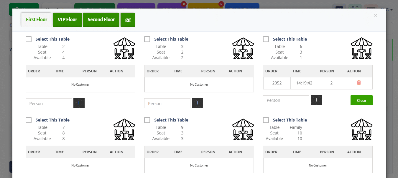Click the Family table umbrella icon
The width and height of the screenshot is (398, 178).
pos(361,129)
